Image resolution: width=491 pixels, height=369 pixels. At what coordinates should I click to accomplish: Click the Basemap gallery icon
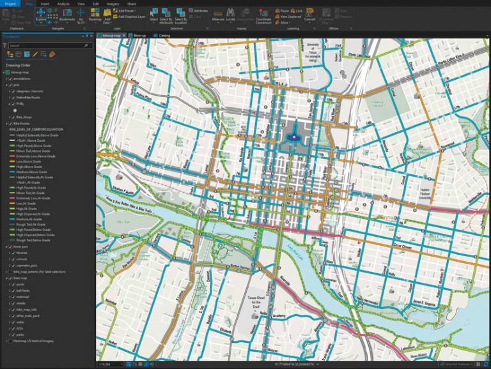[x=95, y=15]
